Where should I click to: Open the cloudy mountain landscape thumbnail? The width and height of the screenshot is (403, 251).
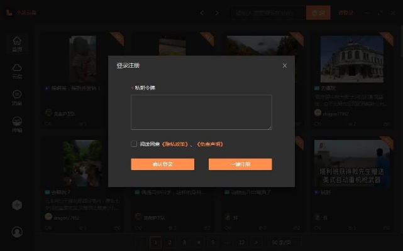[262, 46]
